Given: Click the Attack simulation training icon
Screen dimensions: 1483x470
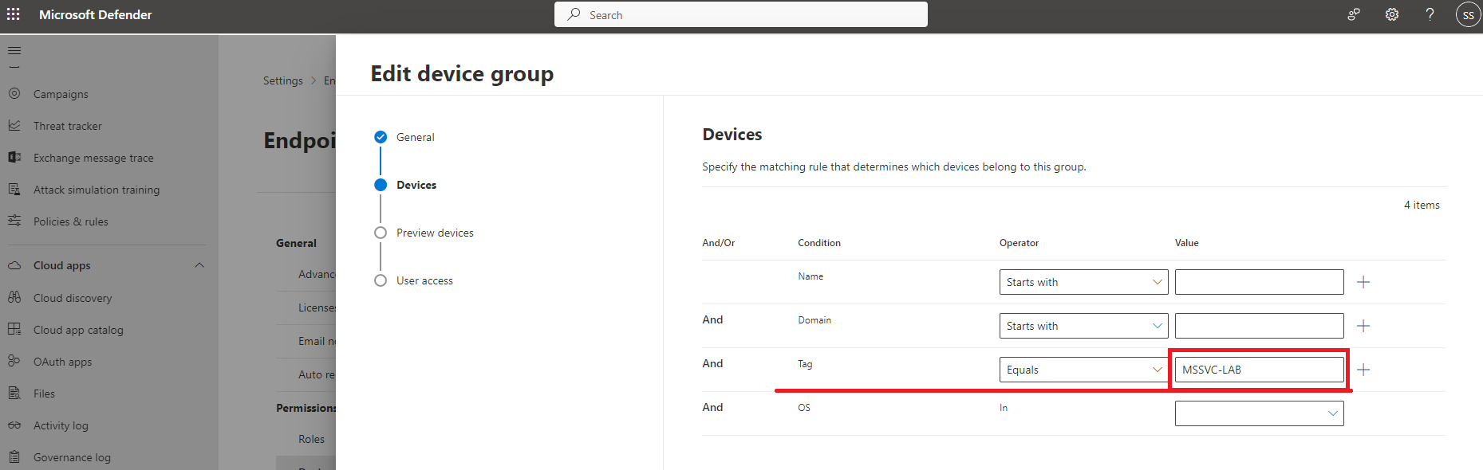Looking at the screenshot, I should [14, 189].
